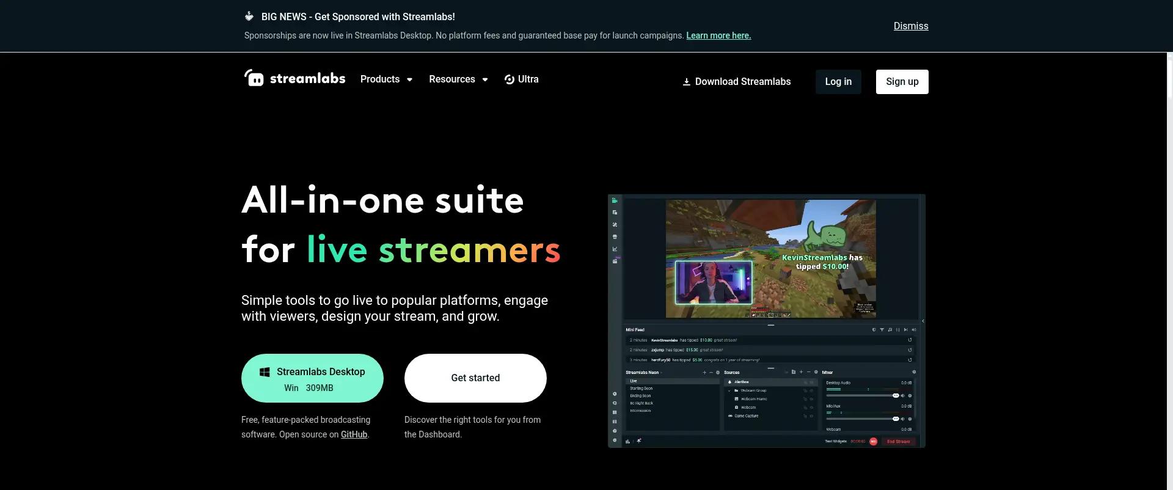This screenshot has height=490, width=1173.
Task: Open the GitHub link
Action: tap(354, 434)
